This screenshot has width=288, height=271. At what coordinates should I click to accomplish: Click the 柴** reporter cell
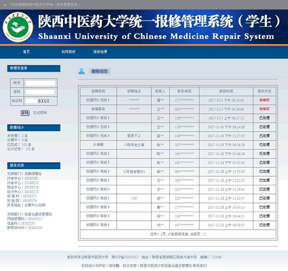pyautogui.click(x=161, y=172)
